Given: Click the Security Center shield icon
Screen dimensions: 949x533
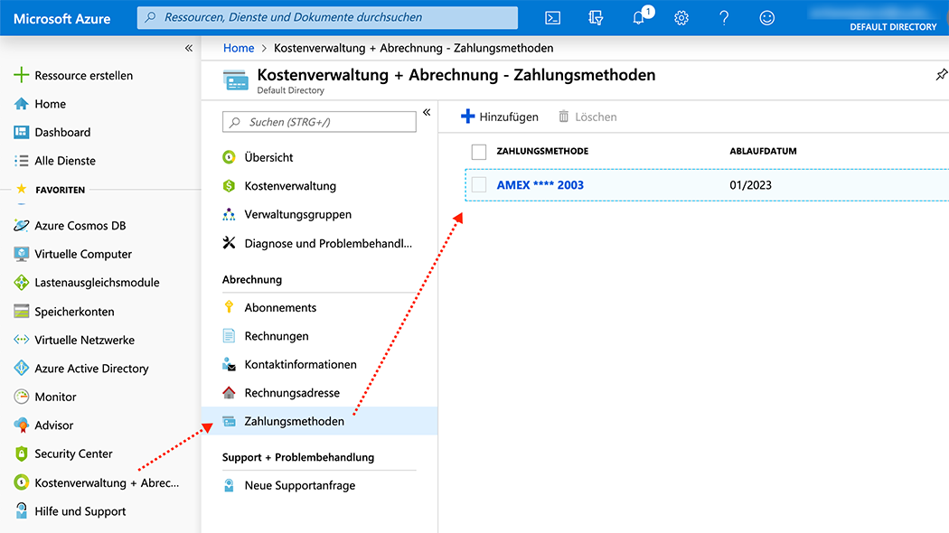Looking at the screenshot, I should (21, 454).
